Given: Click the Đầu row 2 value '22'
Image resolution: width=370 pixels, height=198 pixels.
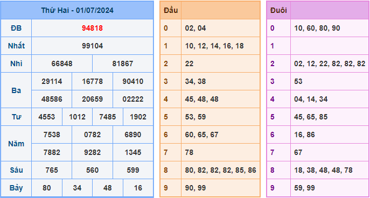Looking at the screenshot, I should tap(189, 63).
